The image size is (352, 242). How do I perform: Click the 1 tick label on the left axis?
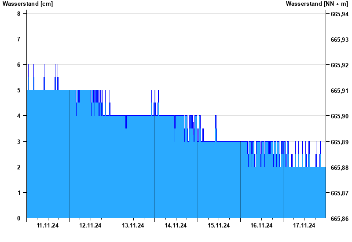(x=19, y=193)
